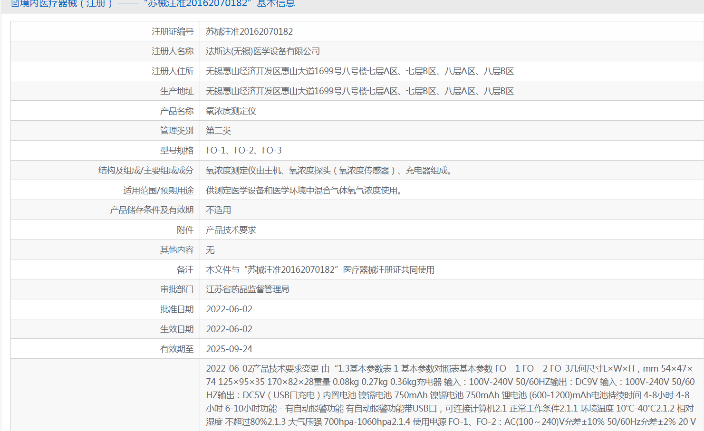Select the registration number value 苏械注准20162070182

249,31
